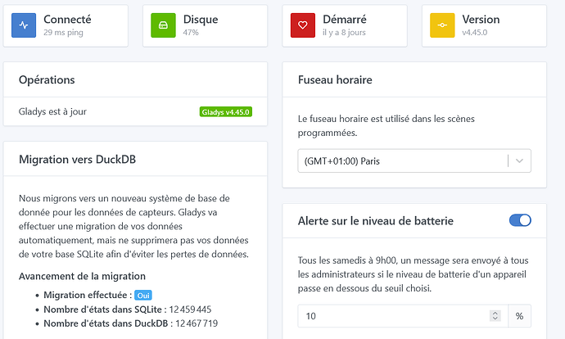Click the green Disque drive icon

pyautogui.click(x=163, y=25)
